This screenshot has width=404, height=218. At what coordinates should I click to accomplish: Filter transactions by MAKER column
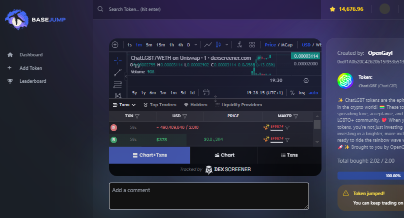click(x=295, y=116)
